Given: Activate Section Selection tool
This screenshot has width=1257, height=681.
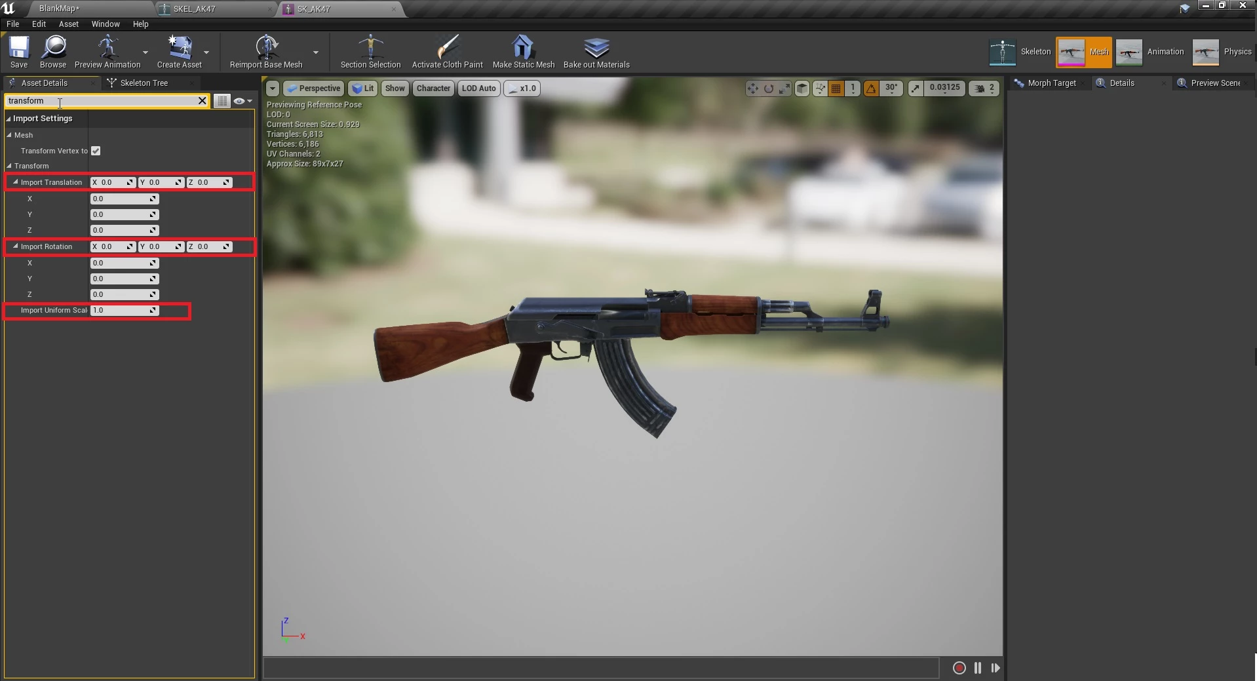Looking at the screenshot, I should [370, 51].
